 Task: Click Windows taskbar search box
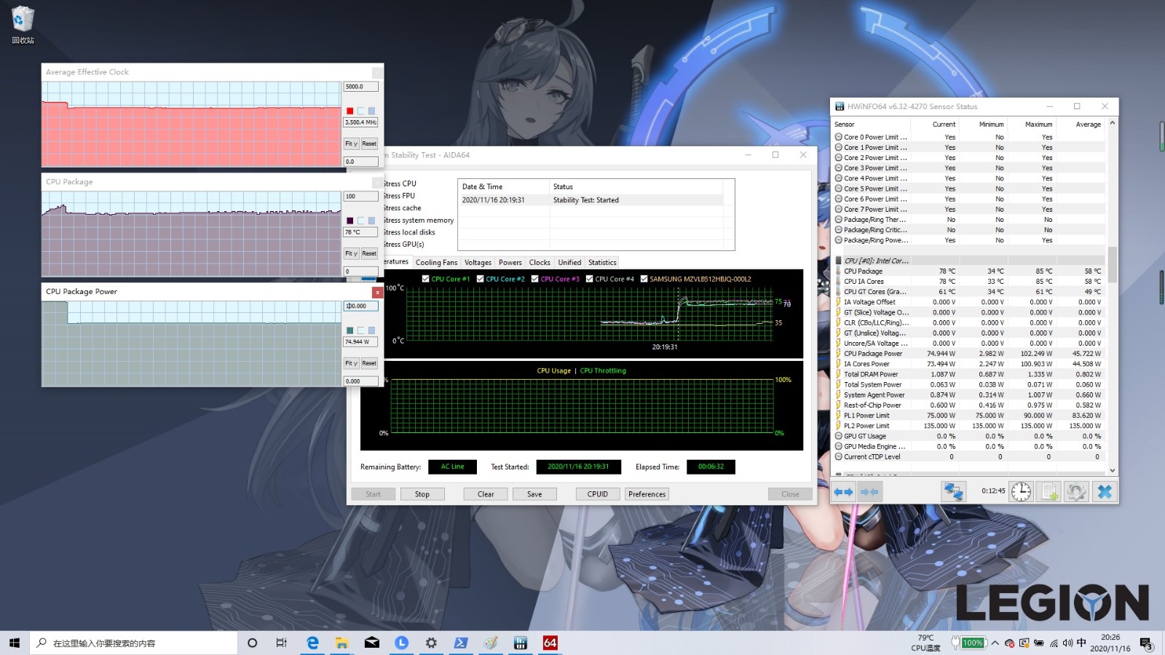(133, 643)
